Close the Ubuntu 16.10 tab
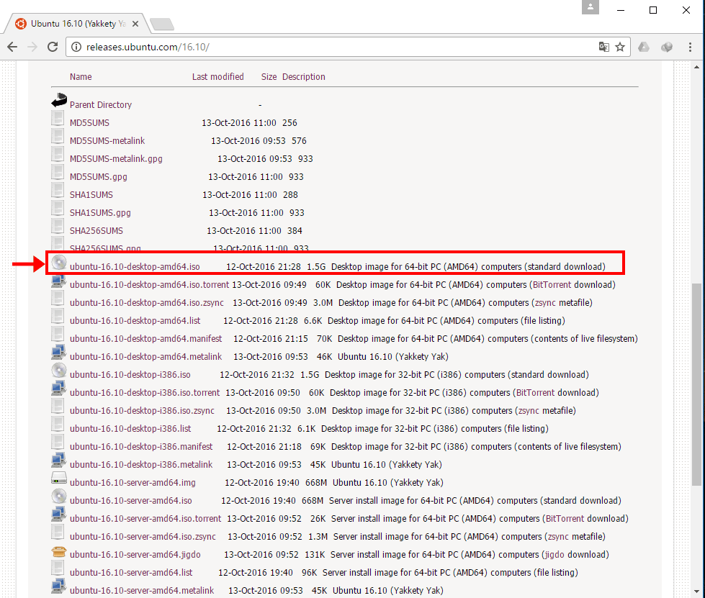Image resolution: width=705 pixels, height=598 pixels. coord(135,24)
